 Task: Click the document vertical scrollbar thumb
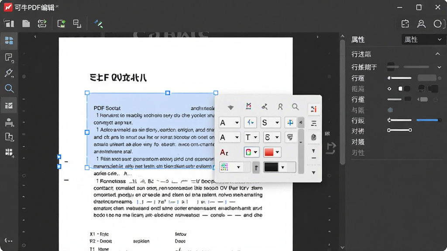click(342, 102)
